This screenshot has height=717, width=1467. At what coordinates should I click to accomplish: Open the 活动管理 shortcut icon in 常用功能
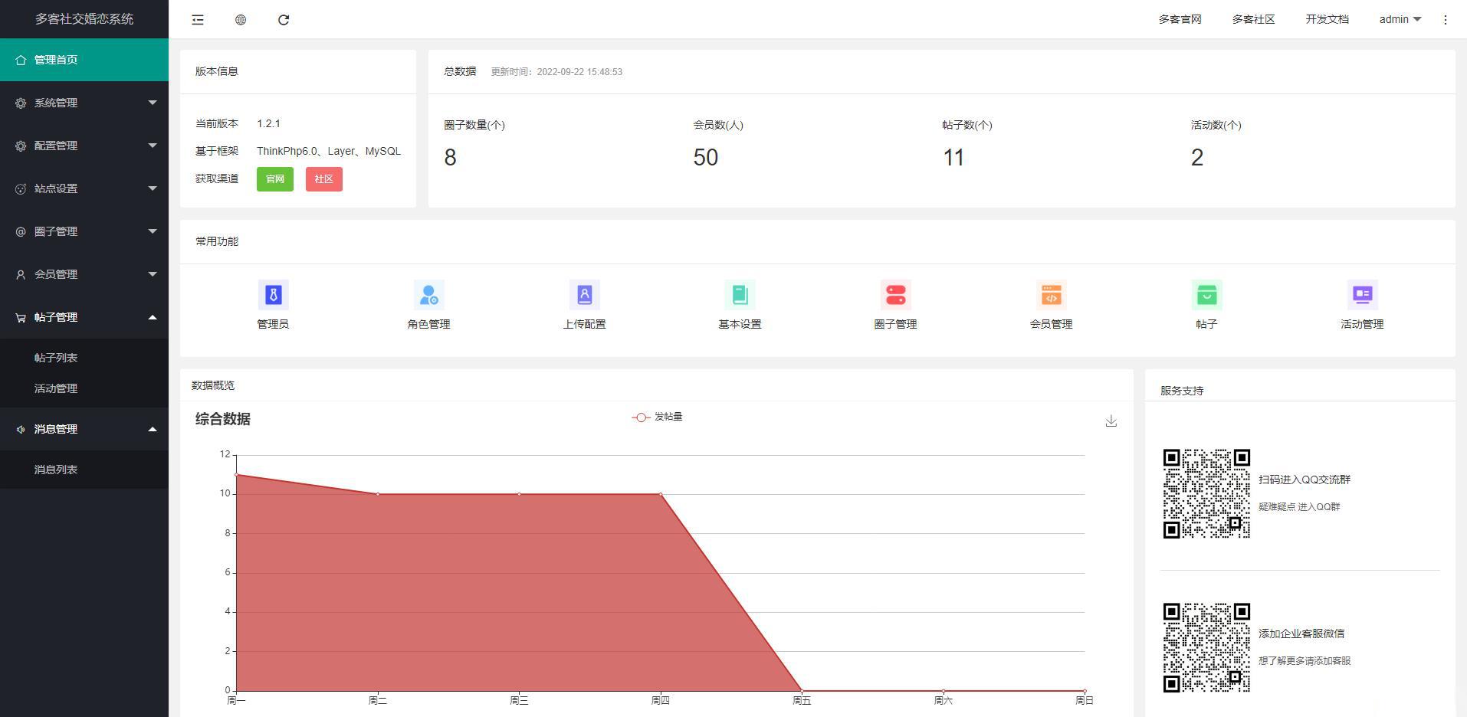(x=1362, y=295)
